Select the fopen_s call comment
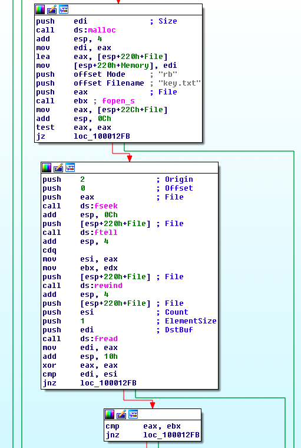The width and height of the screenshot is (301, 448). 115,101
